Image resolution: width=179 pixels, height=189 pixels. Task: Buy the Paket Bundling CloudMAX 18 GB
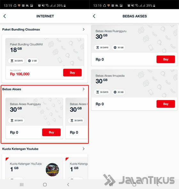coord(72,73)
